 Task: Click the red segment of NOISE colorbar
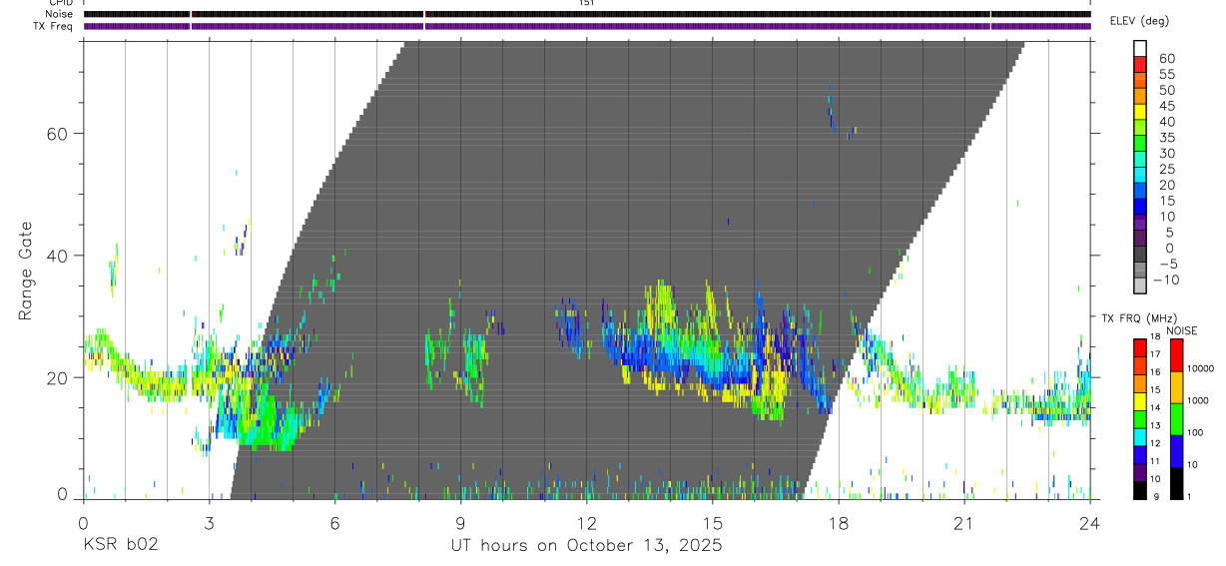(1176, 355)
